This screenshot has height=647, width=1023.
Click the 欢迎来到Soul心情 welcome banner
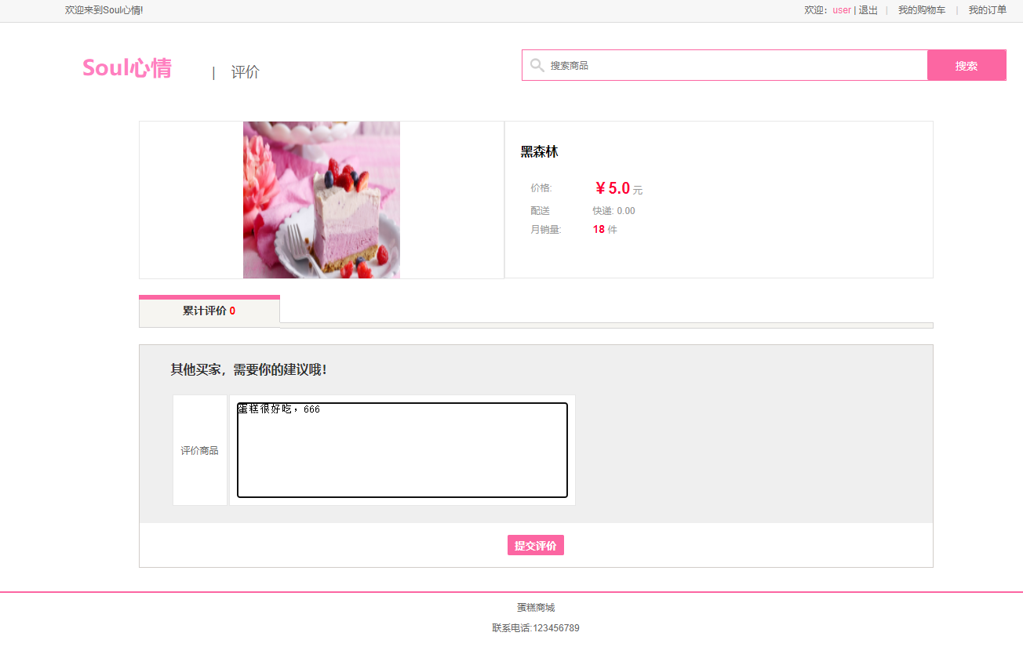[x=104, y=10]
